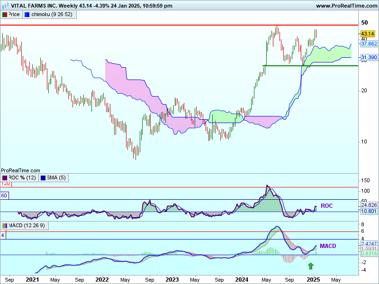
Task: Select the ROC % (12) indicator label
Action: coord(22,177)
